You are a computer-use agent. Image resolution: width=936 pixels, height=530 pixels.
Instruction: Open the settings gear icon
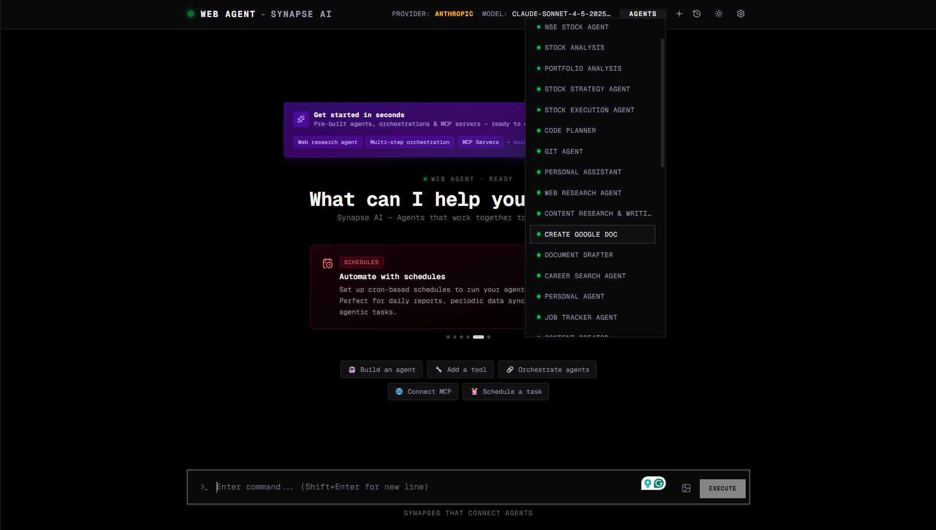(741, 14)
